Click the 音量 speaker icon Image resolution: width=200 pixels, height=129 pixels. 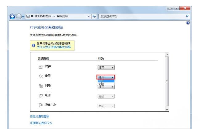click(x=41, y=76)
